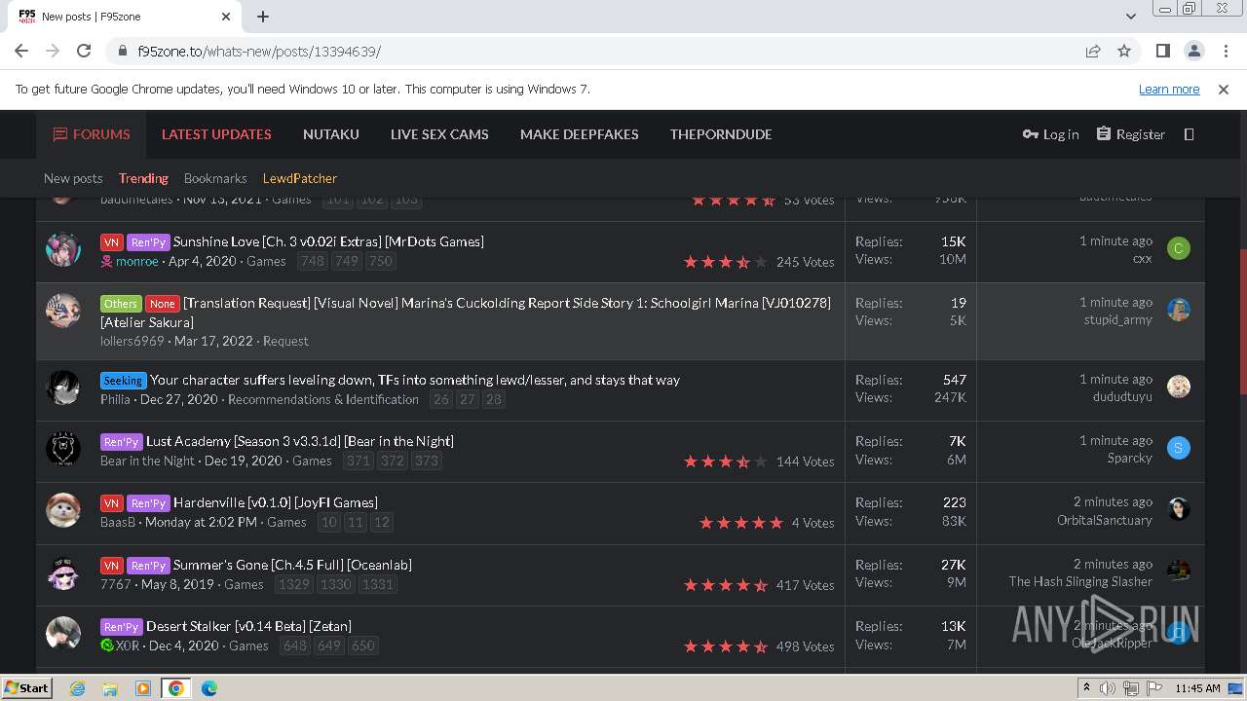Open Windows Media Player taskbar icon

click(x=143, y=688)
